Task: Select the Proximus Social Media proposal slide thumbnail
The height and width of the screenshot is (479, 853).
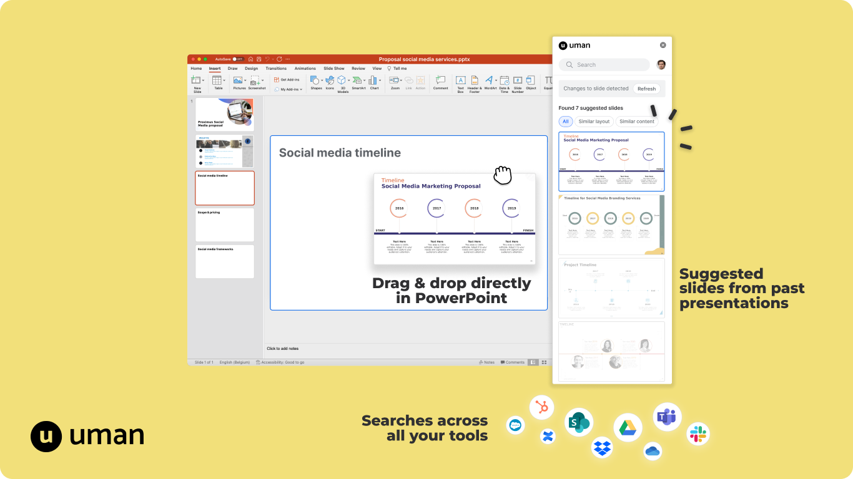Action: tap(225, 115)
